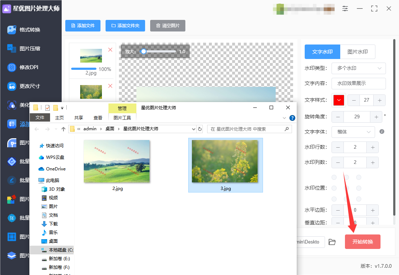Click the 添加文件夹 button
The width and height of the screenshot is (399, 275).
tap(125, 26)
